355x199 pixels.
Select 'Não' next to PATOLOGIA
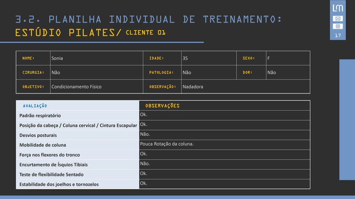pos(187,72)
